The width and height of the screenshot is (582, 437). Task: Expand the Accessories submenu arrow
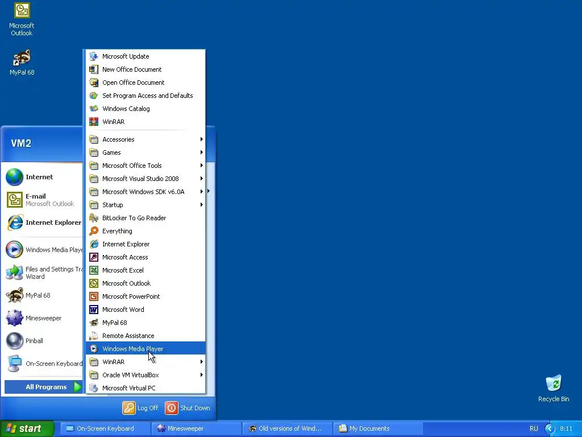click(202, 139)
